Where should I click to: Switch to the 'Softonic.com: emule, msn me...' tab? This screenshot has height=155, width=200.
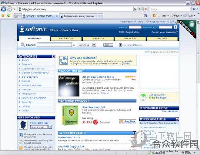click(78, 16)
